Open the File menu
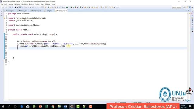Screen dimensions: 194x109 click(2, 4)
